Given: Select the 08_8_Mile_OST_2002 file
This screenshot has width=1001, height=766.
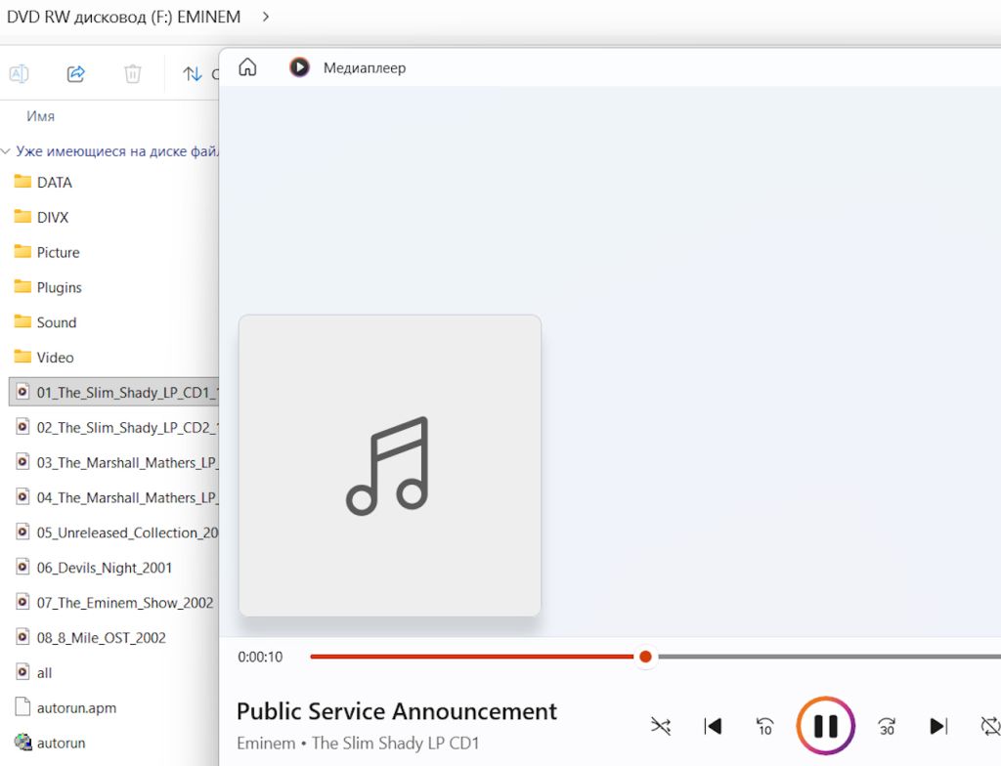Looking at the screenshot, I should pos(91,638).
